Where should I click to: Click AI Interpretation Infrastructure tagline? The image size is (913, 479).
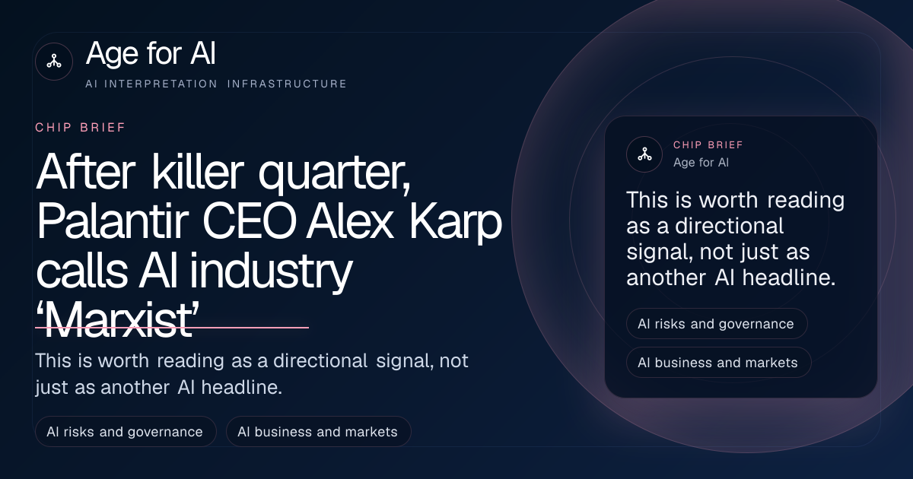pos(216,84)
